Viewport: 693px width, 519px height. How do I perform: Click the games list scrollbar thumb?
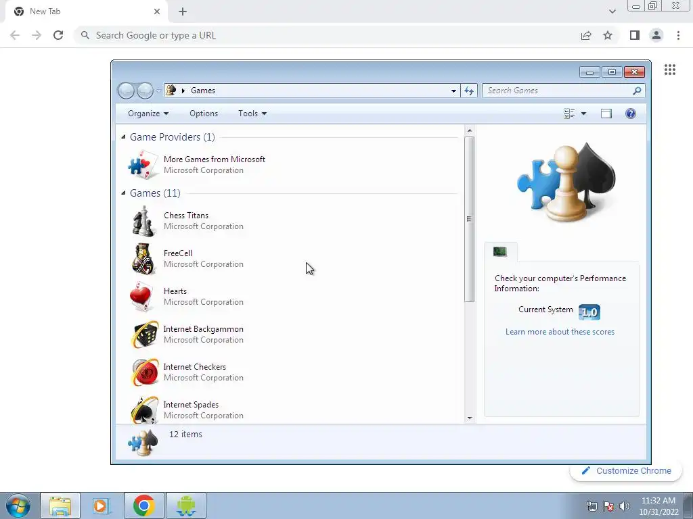[469, 220]
